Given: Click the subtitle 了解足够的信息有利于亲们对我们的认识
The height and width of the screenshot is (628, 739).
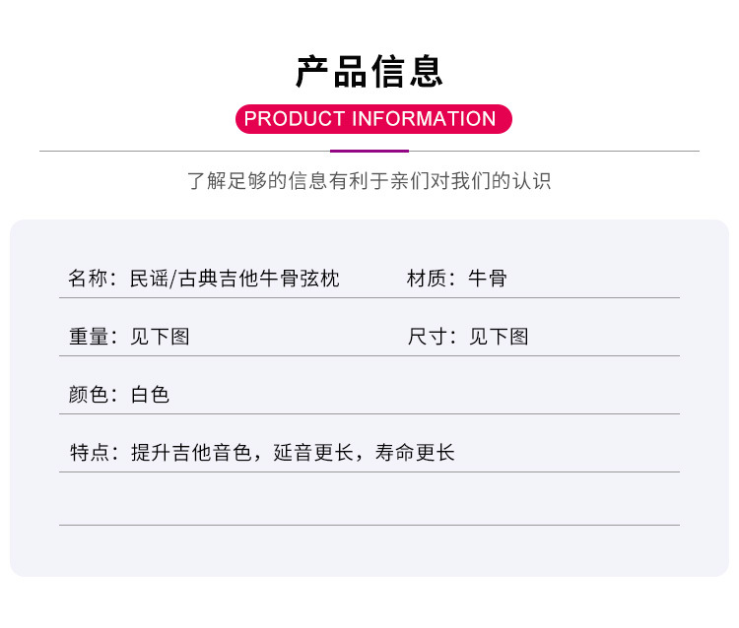Looking at the screenshot, I should [x=369, y=181].
